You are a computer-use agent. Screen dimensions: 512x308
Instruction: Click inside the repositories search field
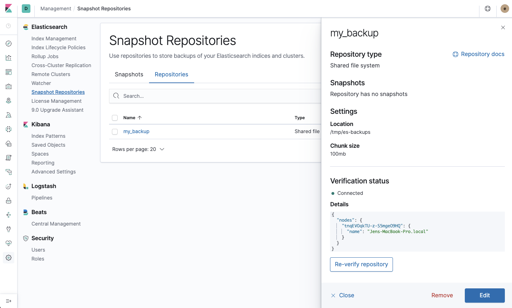[x=215, y=96]
